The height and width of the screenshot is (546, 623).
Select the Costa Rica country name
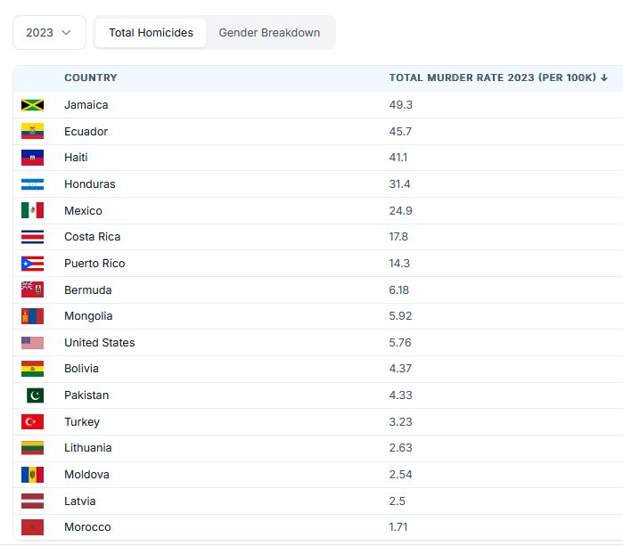(x=92, y=237)
